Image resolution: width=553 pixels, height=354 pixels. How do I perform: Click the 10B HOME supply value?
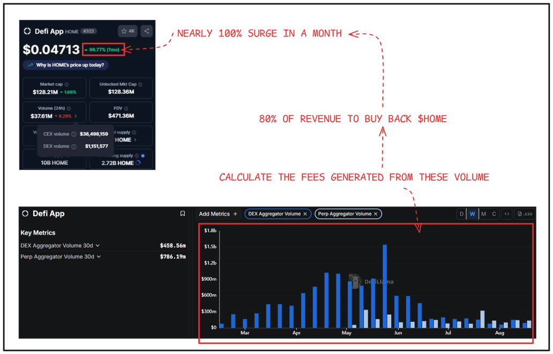54,163
